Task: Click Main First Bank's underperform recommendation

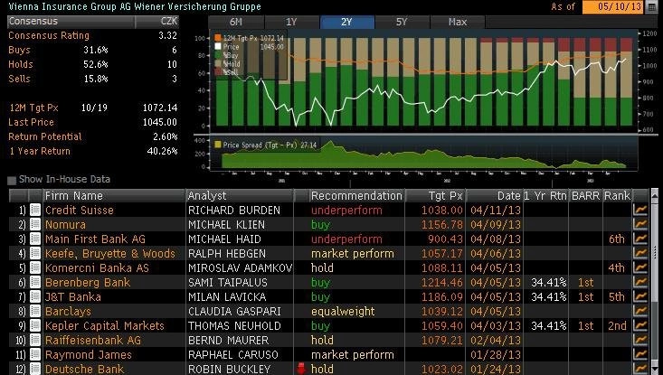Action: point(346,239)
